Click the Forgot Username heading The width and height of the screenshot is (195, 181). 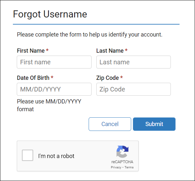50,14
